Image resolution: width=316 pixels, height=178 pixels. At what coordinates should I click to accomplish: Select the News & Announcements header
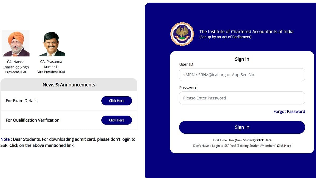tap(69, 85)
